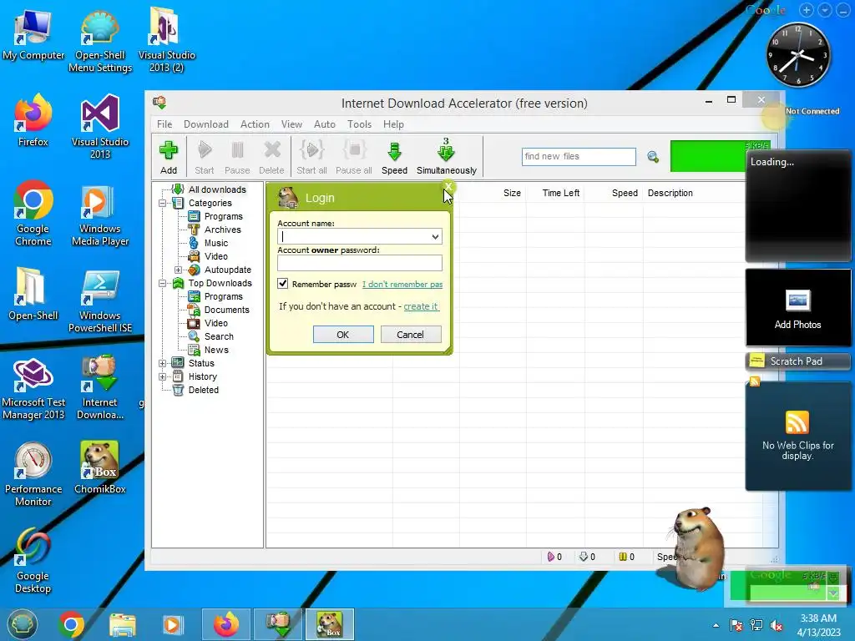Open the Action menu
Image resolution: width=855 pixels, height=641 pixels.
click(255, 124)
